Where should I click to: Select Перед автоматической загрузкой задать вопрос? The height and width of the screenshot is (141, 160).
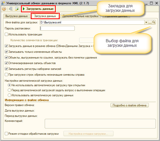pos(9,90)
